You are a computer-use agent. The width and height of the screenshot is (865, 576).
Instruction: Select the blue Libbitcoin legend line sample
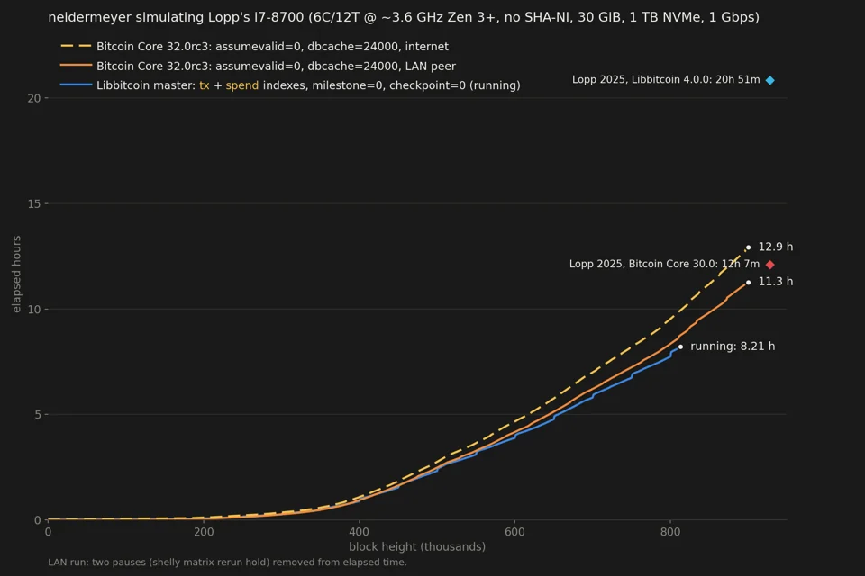(x=76, y=85)
